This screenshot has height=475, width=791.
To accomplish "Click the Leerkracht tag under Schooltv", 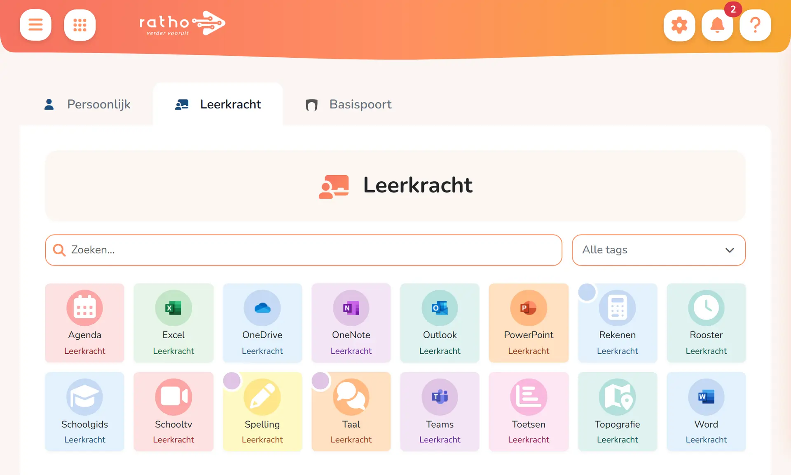I will tap(173, 440).
